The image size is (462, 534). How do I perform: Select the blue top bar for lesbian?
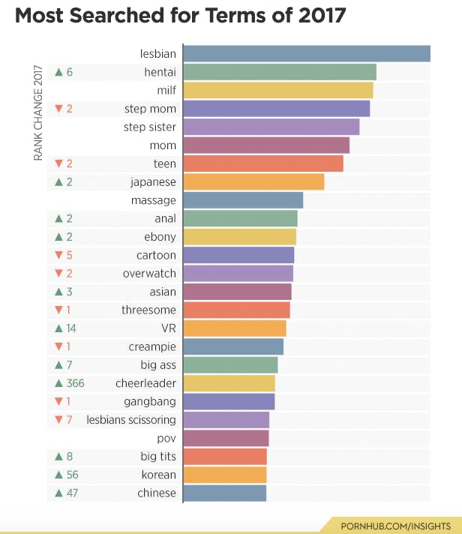(307, 54)
